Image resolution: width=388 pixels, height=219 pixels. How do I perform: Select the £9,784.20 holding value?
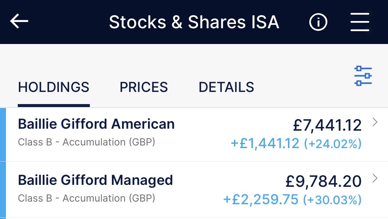pyautogui.click(x=324, y=181)
